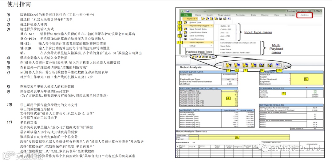Choose Save Data in the Multi Payload submenu
332x162 pixels.
pos(225,46)
